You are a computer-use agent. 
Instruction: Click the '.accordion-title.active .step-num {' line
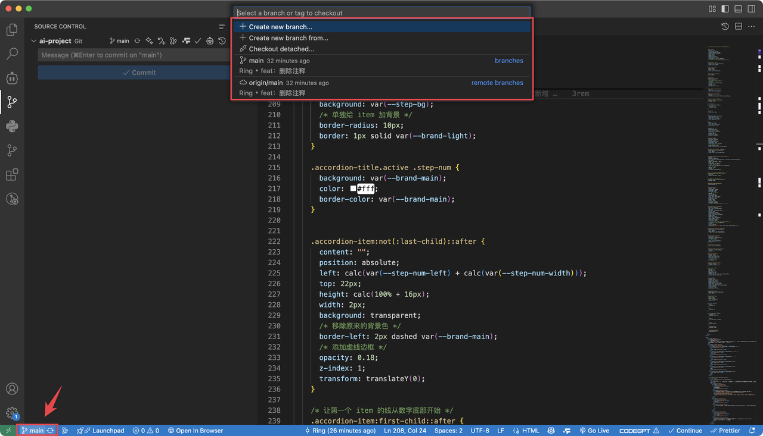385,167
